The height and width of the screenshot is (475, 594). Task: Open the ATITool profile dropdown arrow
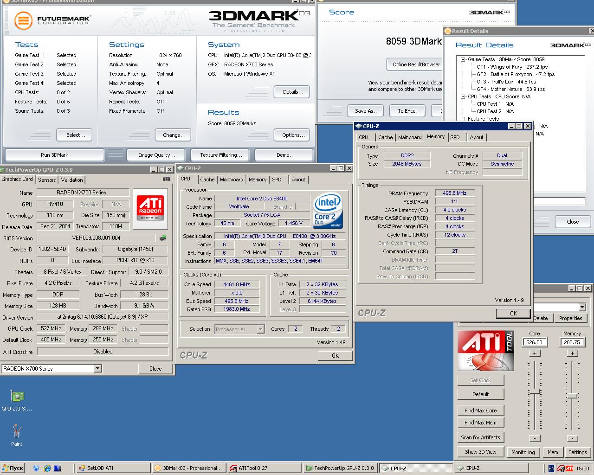click(x=582, y=307)
